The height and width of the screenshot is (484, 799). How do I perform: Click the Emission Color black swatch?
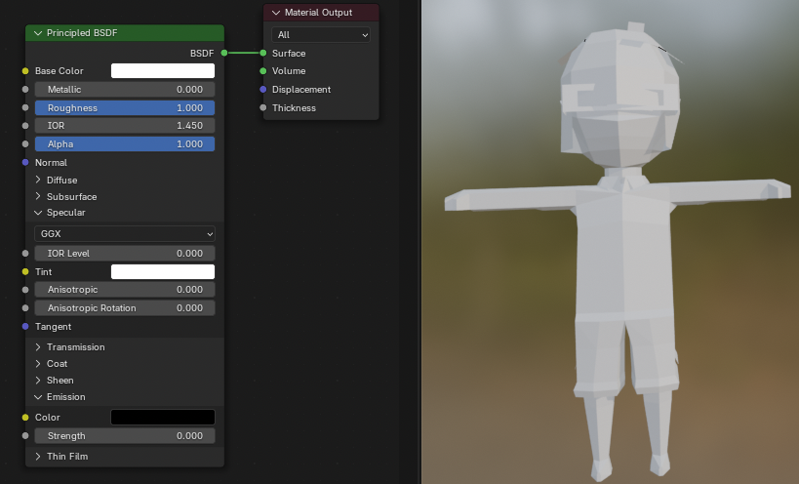coord(163,418)
